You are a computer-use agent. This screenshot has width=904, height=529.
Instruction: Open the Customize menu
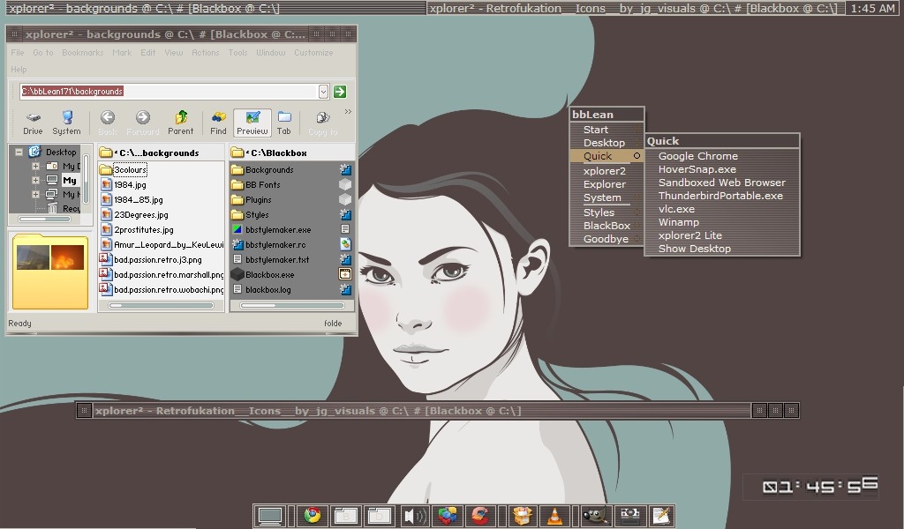(x=313, y=52)
